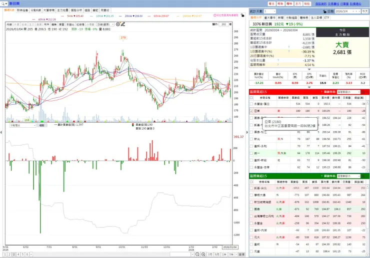The width and height of the screenshot is (370, 258).
Task: Click the 摩根大通 broker name
Action: click(259, 195)
